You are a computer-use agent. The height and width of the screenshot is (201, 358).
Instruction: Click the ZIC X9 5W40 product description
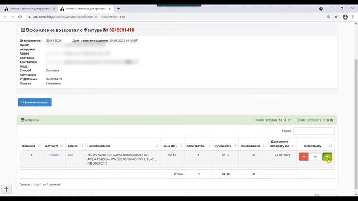[121, 159]
